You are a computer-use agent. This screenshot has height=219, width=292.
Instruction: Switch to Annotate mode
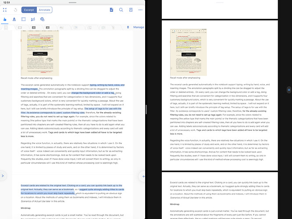[x=45, y=10]
